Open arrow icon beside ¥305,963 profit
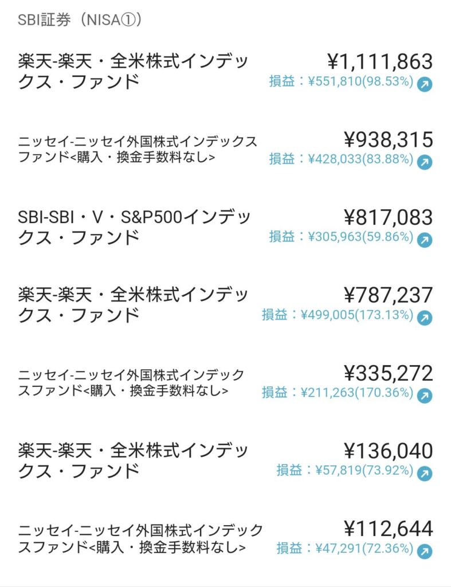Viewport: 451px width, 587px height. [425, 240]
